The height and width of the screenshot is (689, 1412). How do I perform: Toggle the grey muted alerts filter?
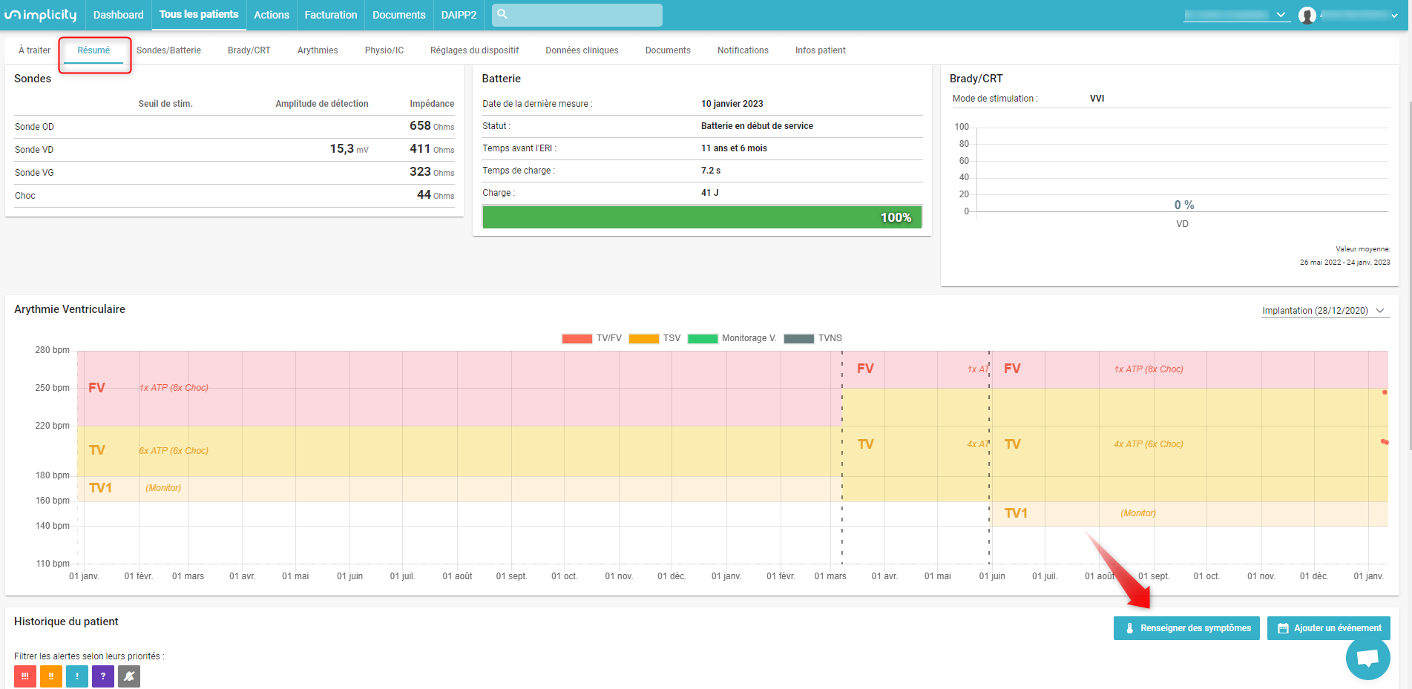pyautogui.click(x=129, y=676)
